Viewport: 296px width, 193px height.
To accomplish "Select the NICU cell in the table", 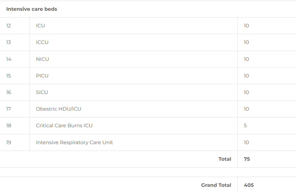I will click(42, 59).
